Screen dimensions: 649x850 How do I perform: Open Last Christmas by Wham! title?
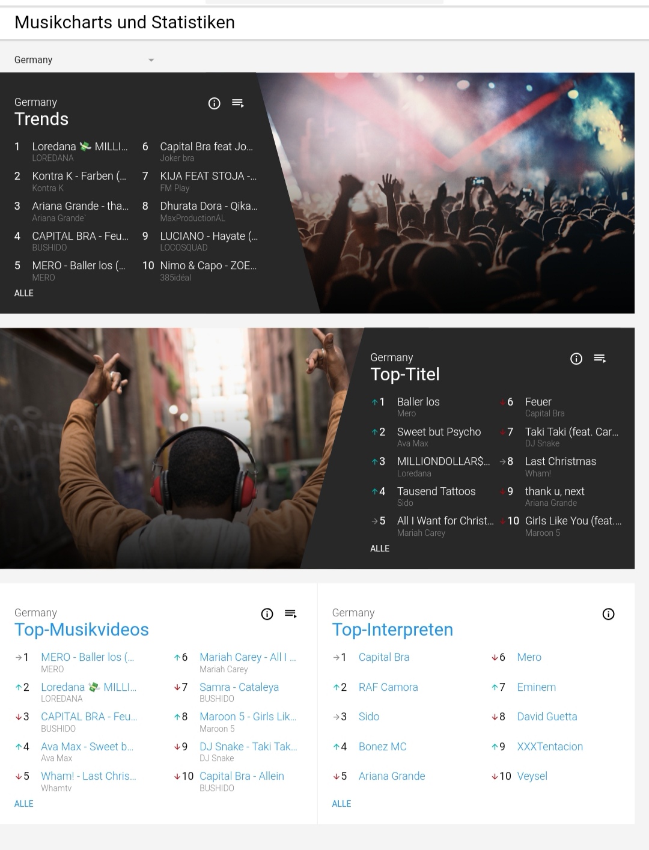pyautogui.click(x=561, y=461)
